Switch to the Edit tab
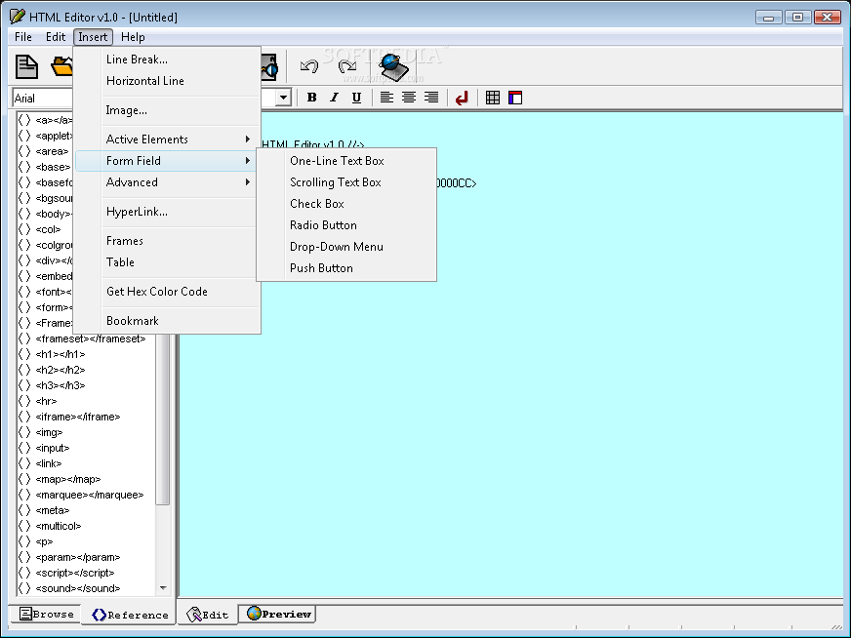851x638 pixels. (x=208, y=615)
